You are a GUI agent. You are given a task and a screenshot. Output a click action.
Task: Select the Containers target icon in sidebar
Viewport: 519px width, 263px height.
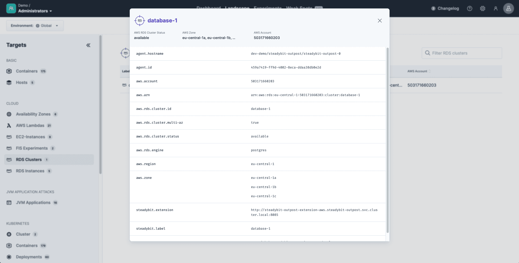[x=9, y=71]
